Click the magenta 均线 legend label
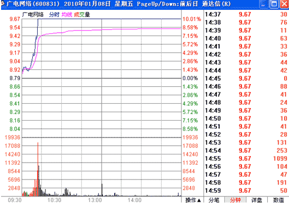The image size is (289, 203). coord(67,15)
